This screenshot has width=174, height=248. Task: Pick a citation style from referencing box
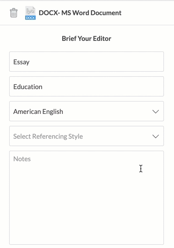pyautogui.click(x=87, y=136)
